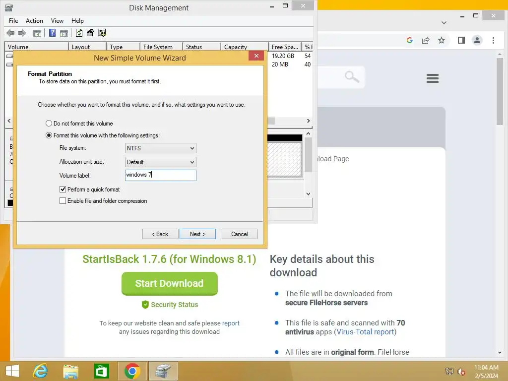Image resolution: width=508 pixels, height=381 pixels.
Task: Click the Type column header
Action: coord(123,47)
